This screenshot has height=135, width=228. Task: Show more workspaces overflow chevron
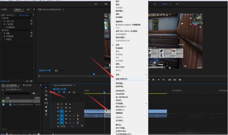click(177, 4)
